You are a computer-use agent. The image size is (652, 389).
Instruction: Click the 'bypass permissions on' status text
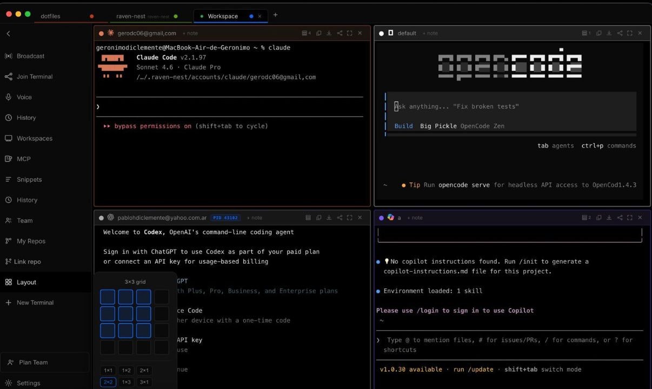[x=153, y=126]
